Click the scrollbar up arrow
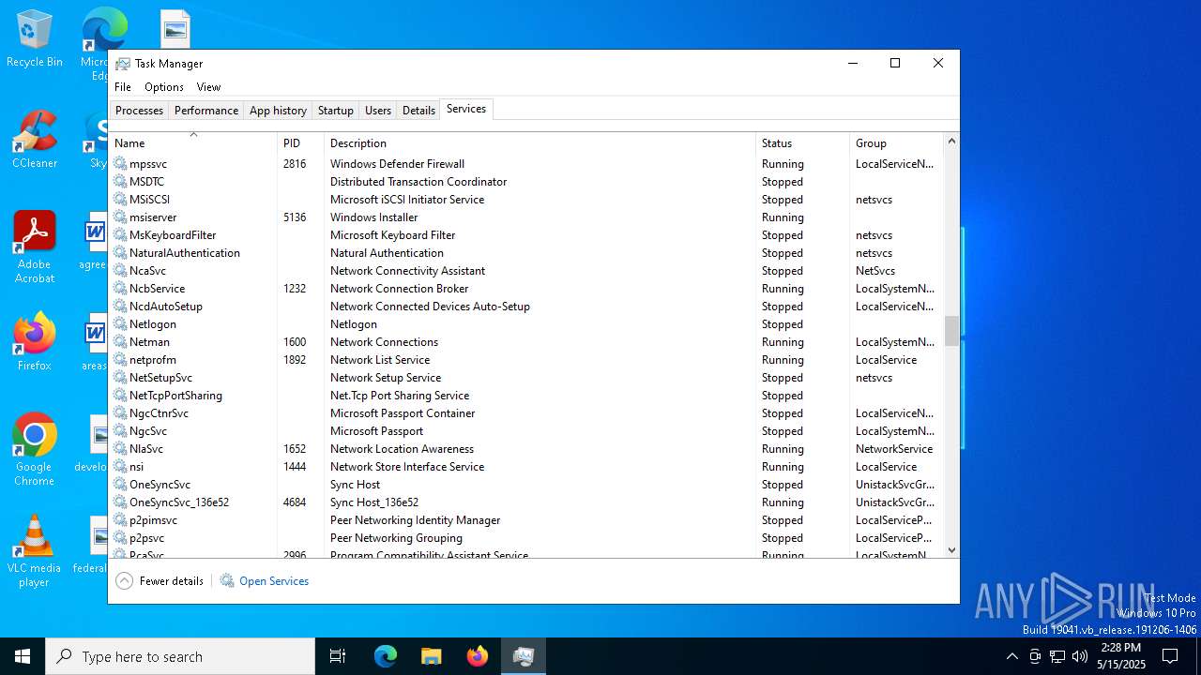Viewport: 1201px width, 675px height. point(951,142)
